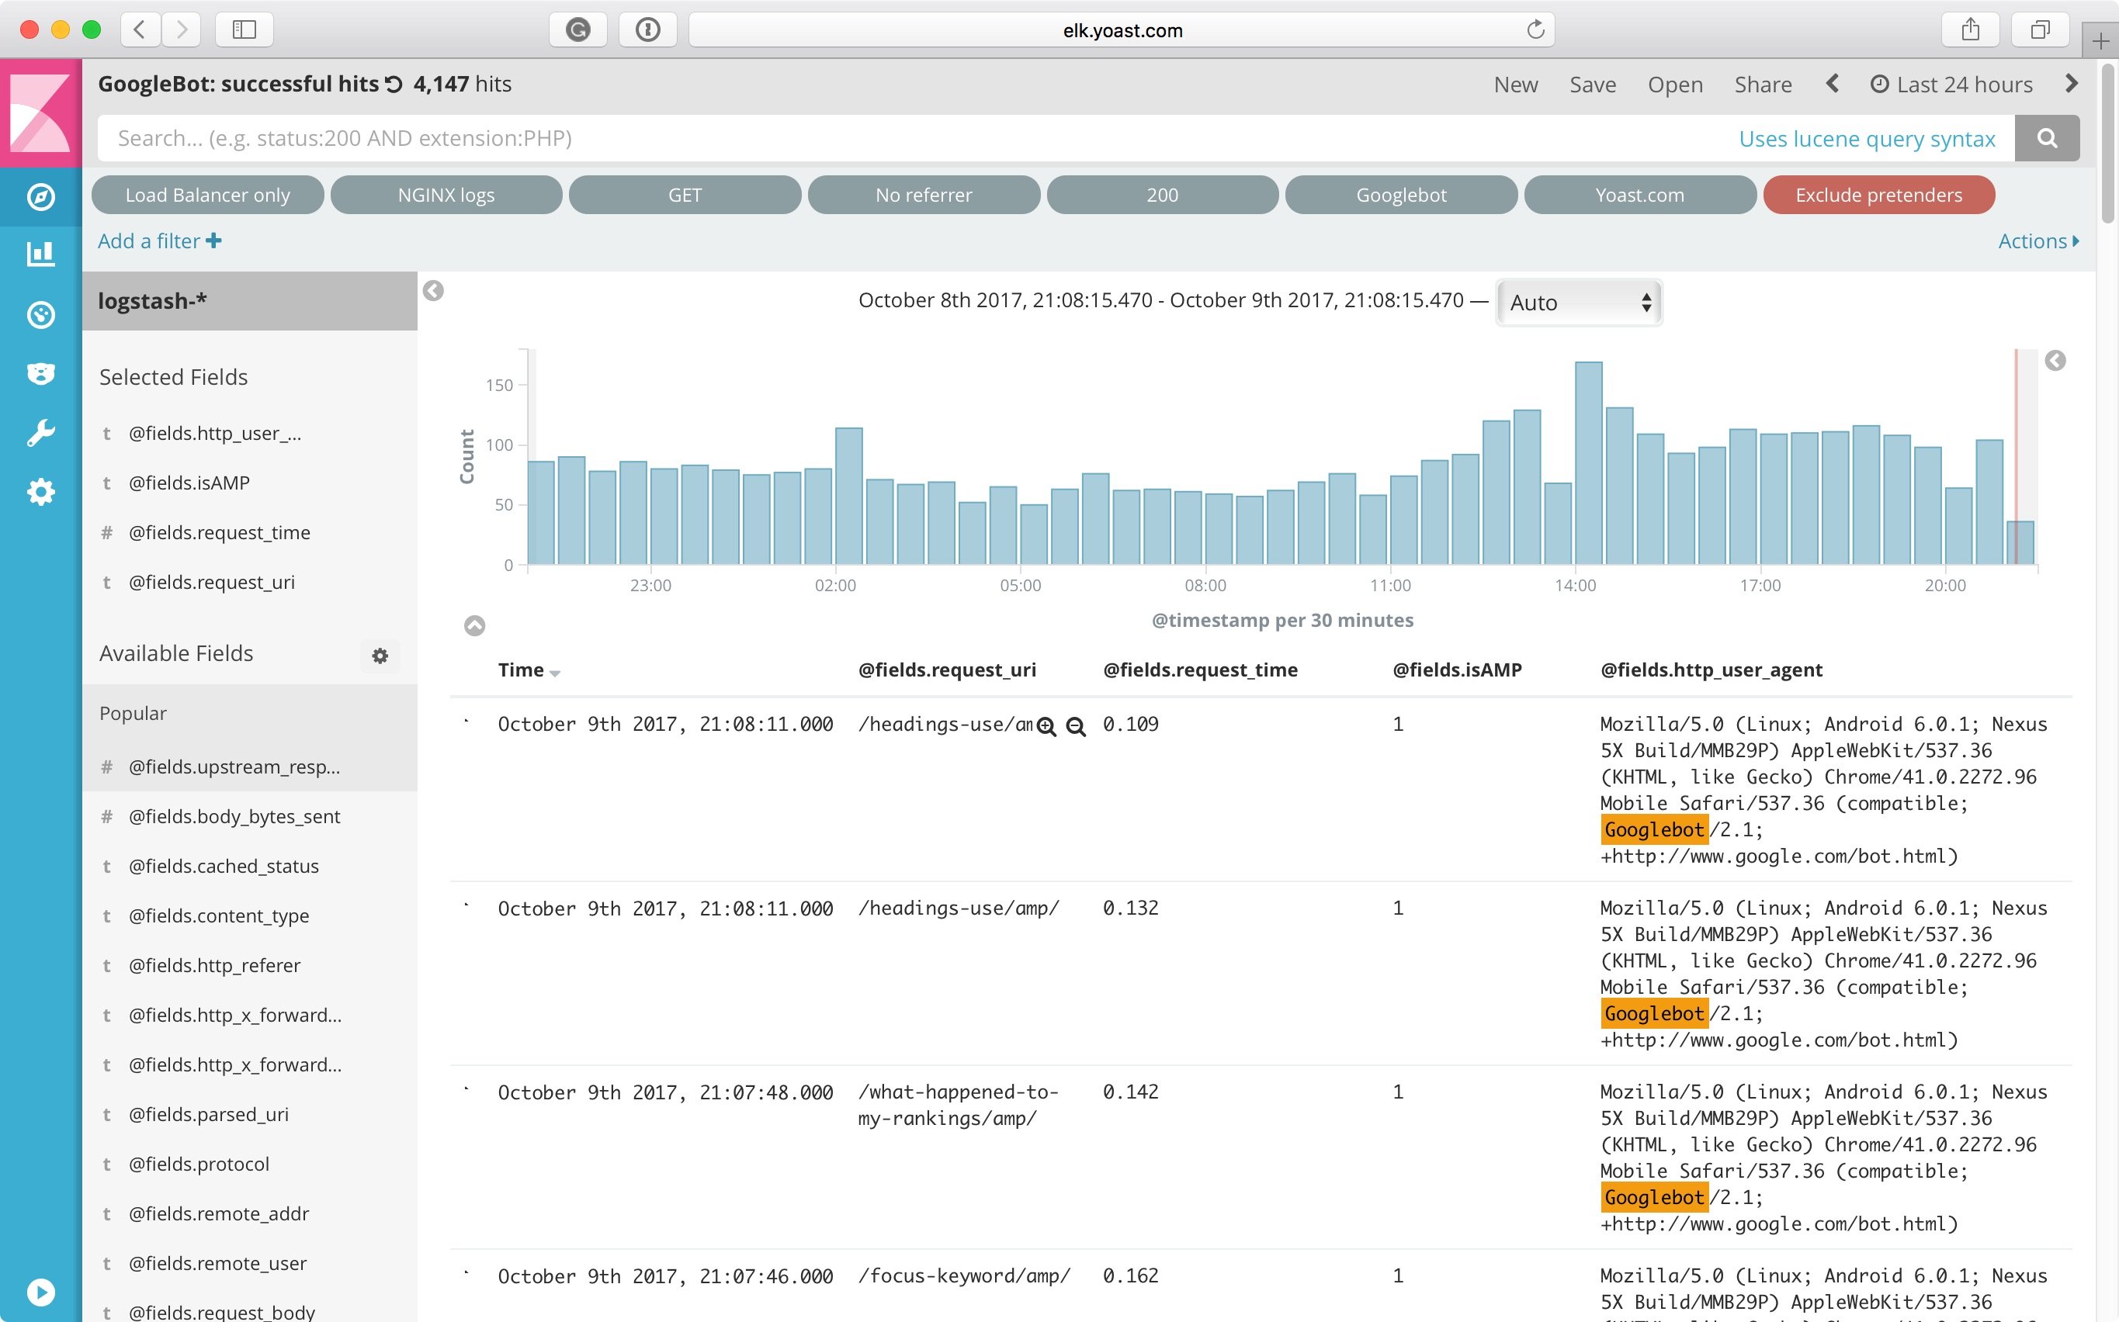Open Timelion in the sidebar
Image resolution: width=2119 pixels, height=1322 pixels.
click(x=40, y=373)
